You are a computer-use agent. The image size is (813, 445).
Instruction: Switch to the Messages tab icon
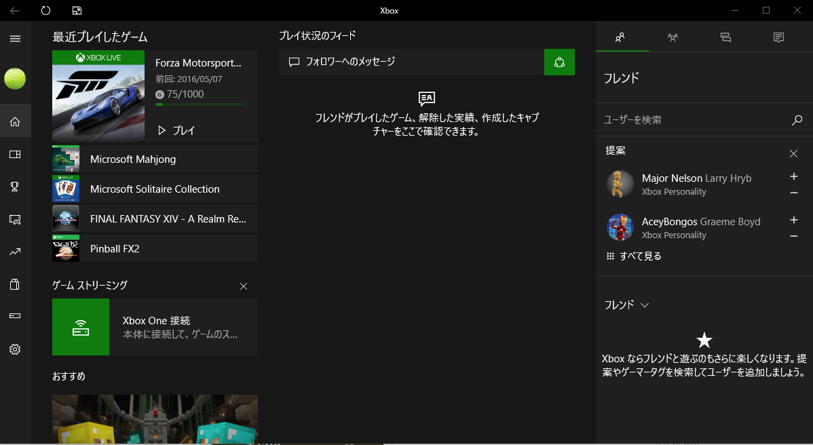coord(725,37)
